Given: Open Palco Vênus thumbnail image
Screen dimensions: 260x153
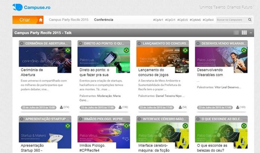Looking at the screenshot, I should [104, 132].
